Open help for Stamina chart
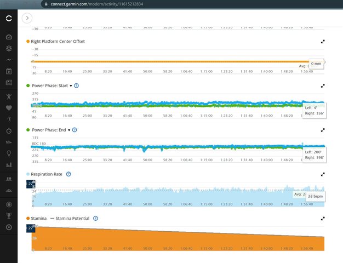Screen dimensions: 343x263 (95, 218)
